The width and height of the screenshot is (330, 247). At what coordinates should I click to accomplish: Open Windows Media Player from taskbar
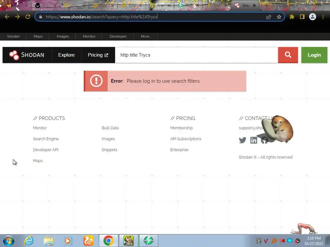tap(68, 241)
